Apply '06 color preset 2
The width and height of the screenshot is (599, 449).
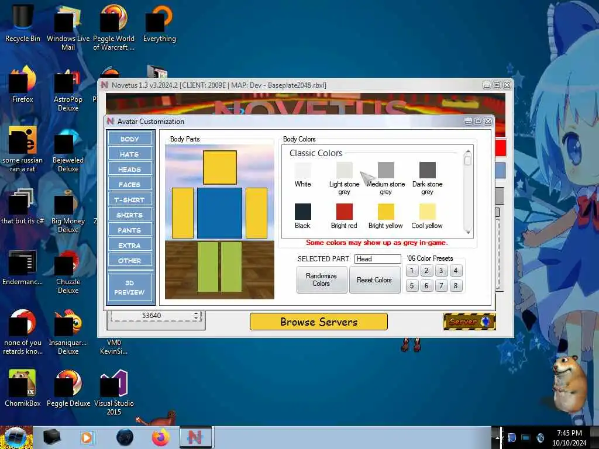[x=426, y=271]
